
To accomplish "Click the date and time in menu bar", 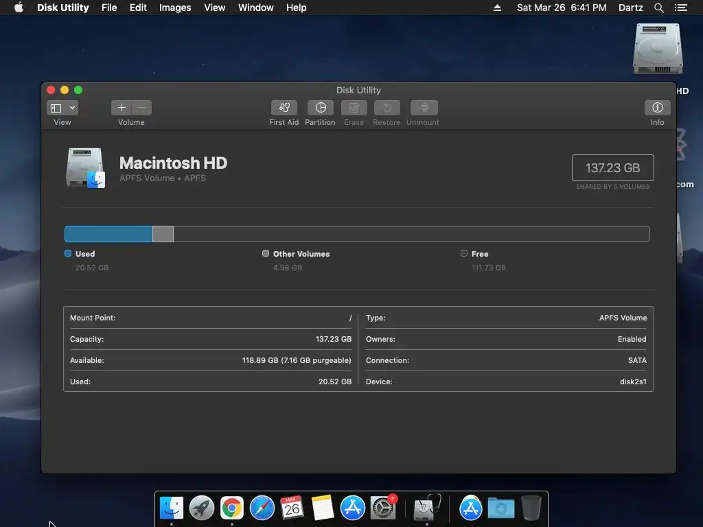I will pos(562,8).
